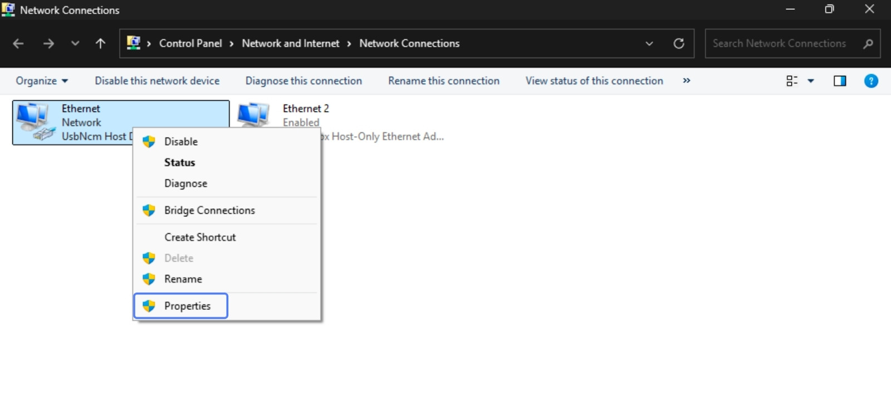Choose Rename in context menu
Image resolution: width=891 pixels, height=399 pixels.
(227, 279)
